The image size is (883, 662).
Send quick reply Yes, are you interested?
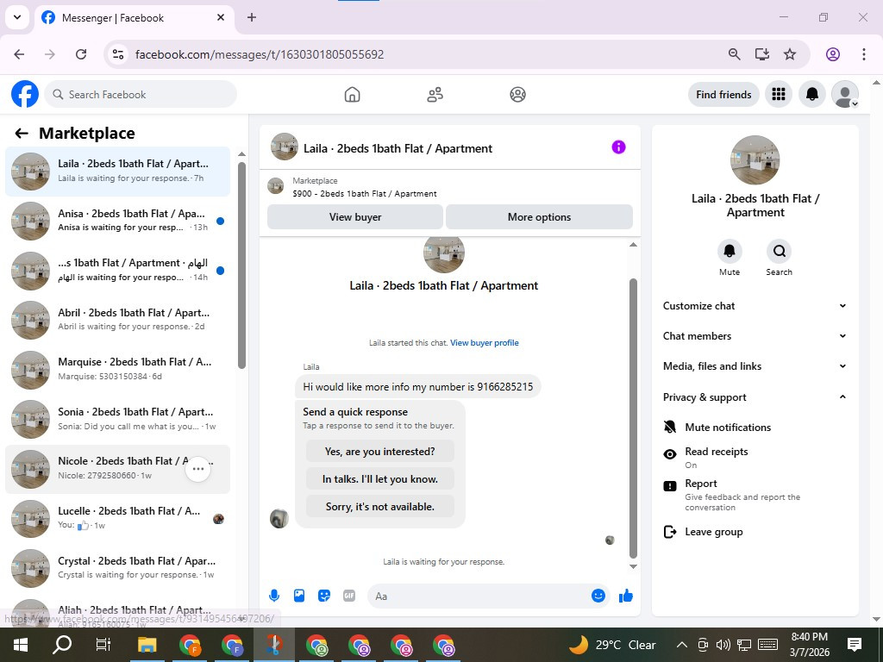pos(380,452)
